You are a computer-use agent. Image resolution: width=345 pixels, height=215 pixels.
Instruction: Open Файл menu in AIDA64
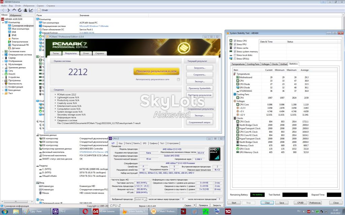[x=4, y=6]
